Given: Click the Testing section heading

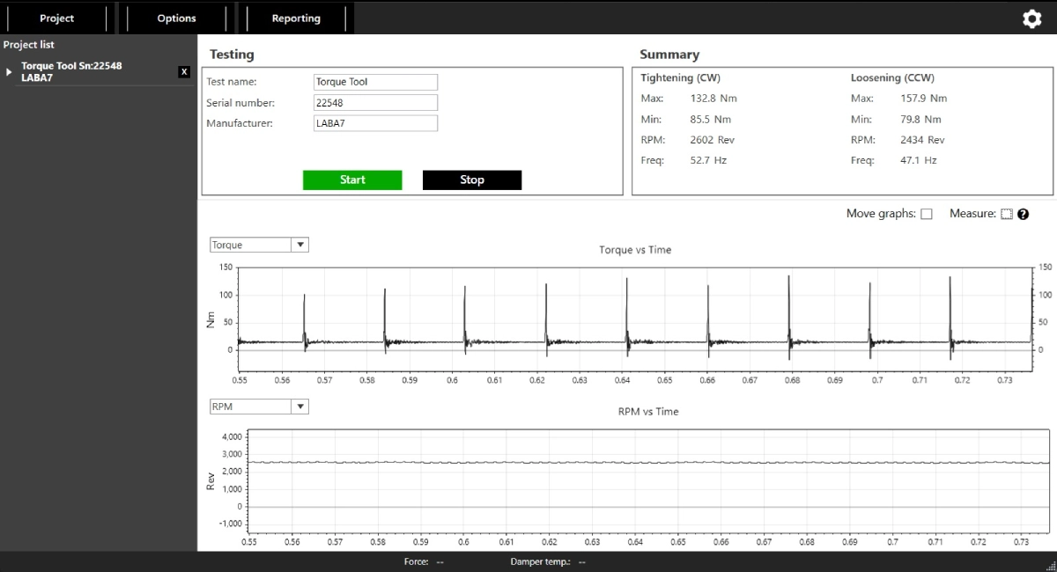Looking at the screenshot, I should click(x=232, y=55).
